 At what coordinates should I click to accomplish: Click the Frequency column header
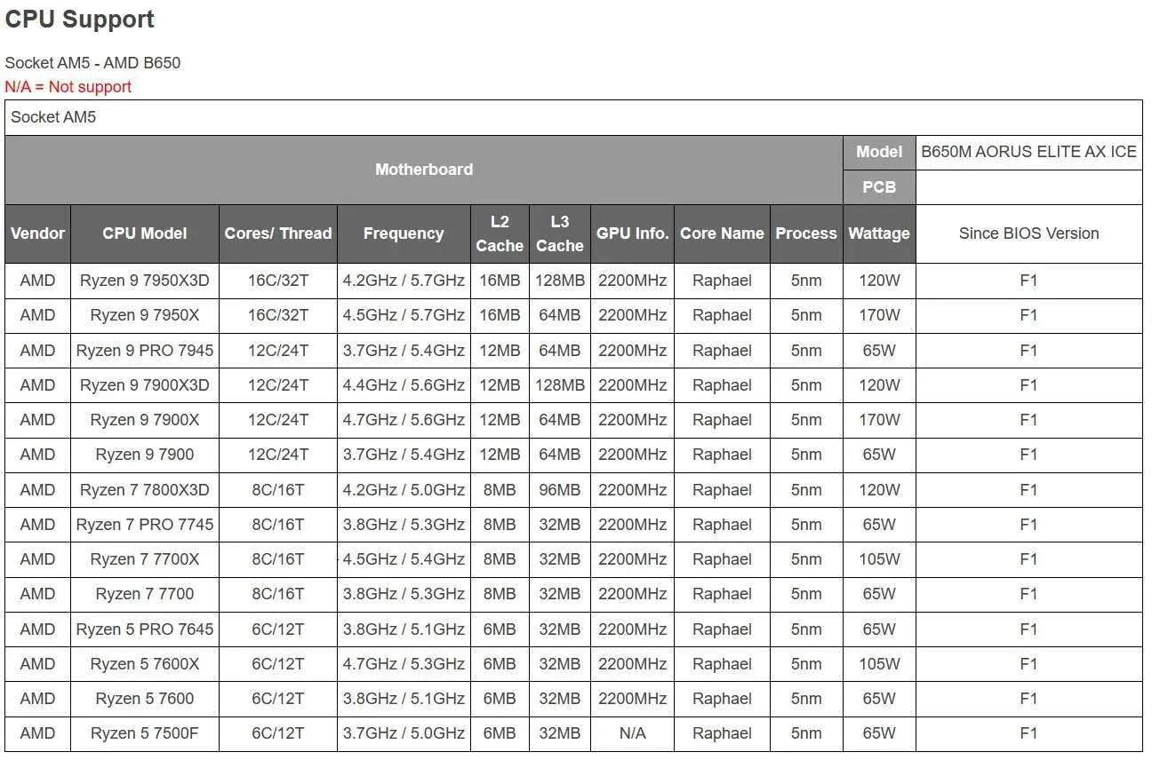tap(403, 234)
